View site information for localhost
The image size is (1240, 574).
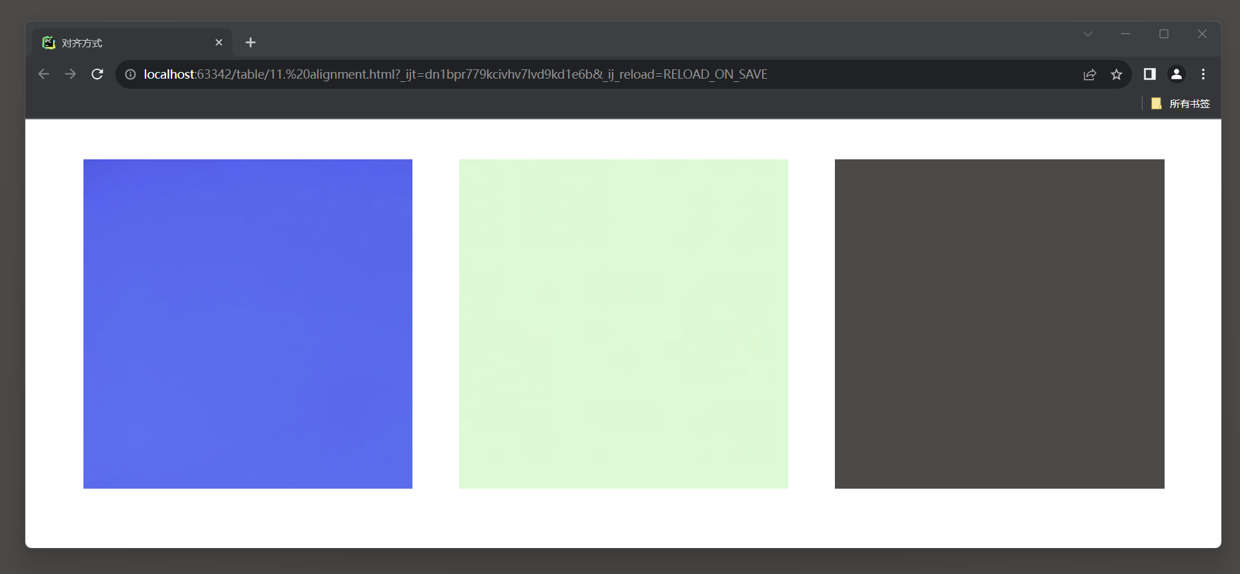(131, 75)
